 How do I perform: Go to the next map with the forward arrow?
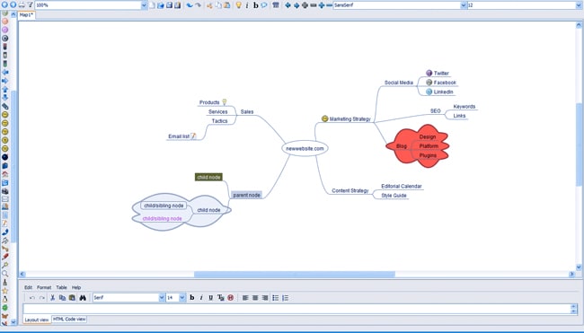13,4
